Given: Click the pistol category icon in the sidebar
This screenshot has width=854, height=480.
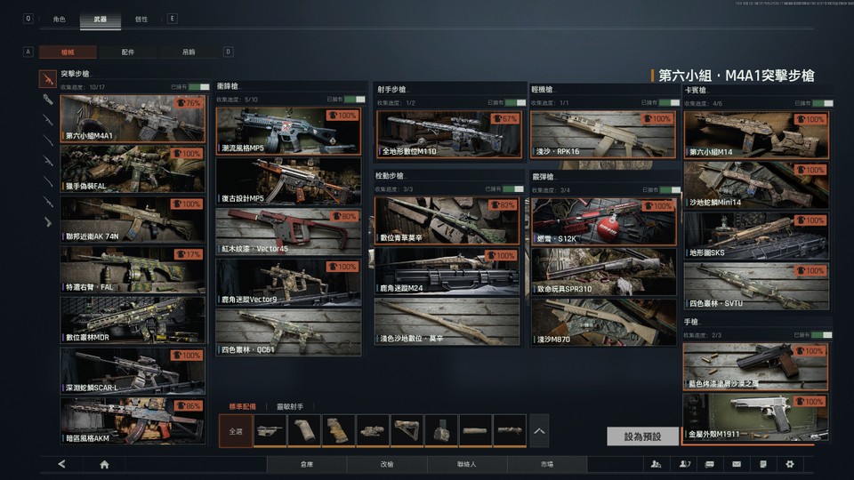Looking at the screenshot, I should click(48, 221).
